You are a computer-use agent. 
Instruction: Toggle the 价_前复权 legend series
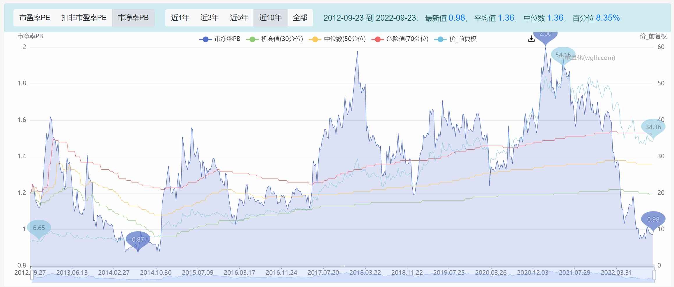(455, 39)
